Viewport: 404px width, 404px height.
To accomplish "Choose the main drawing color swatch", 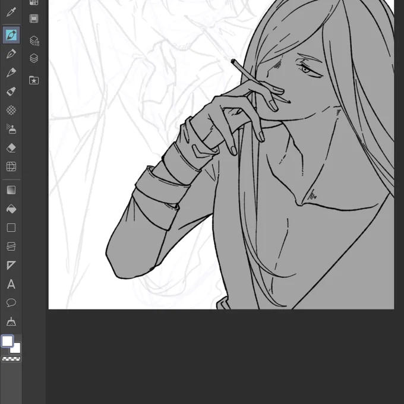I will click(x=7, y=341).
